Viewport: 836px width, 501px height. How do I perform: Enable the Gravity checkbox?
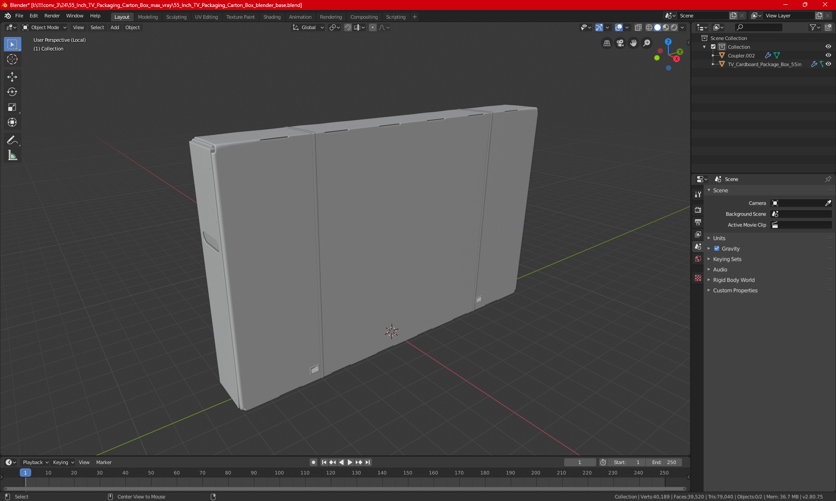717,249
